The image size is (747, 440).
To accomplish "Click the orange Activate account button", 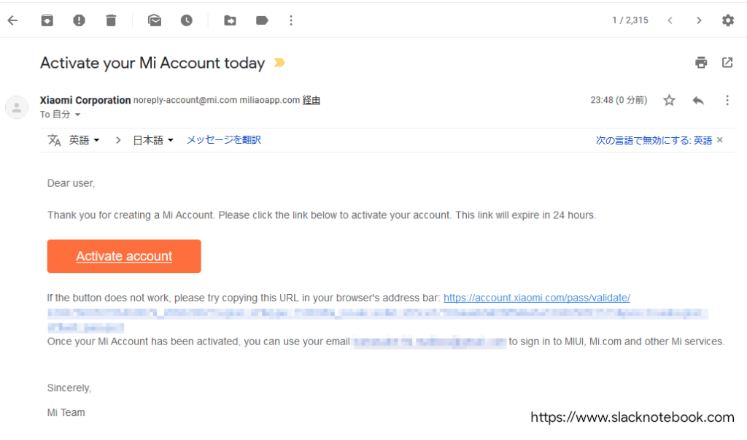I will (124, 256).
